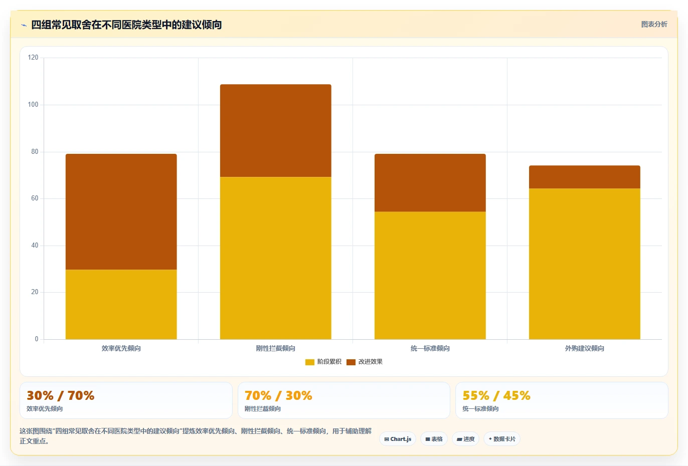
Task: Click 效率优先倾向 caption under 30% / 70%
Action: click(x=45, y=409)
